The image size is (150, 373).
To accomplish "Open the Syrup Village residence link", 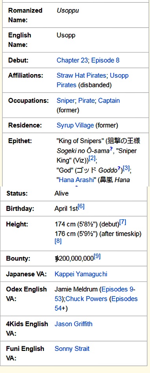I will coord(75,125).
